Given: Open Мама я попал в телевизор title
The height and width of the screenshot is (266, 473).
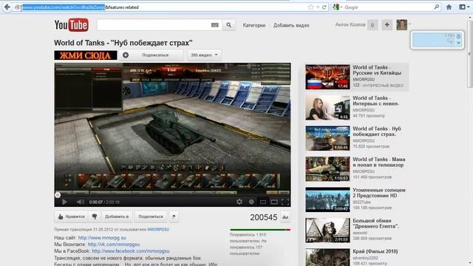Looking at the screenshot, I should point(379,162).
